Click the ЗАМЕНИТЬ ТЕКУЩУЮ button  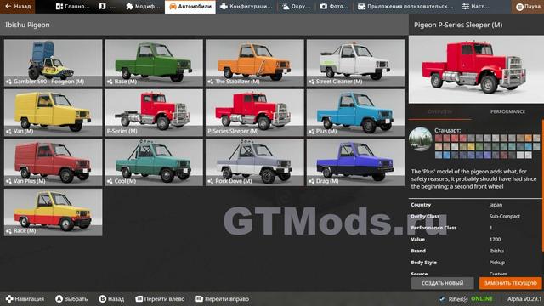coord(510,283)
